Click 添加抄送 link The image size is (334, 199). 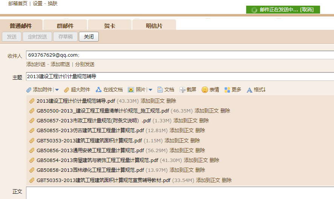click(x=36, y=64)
